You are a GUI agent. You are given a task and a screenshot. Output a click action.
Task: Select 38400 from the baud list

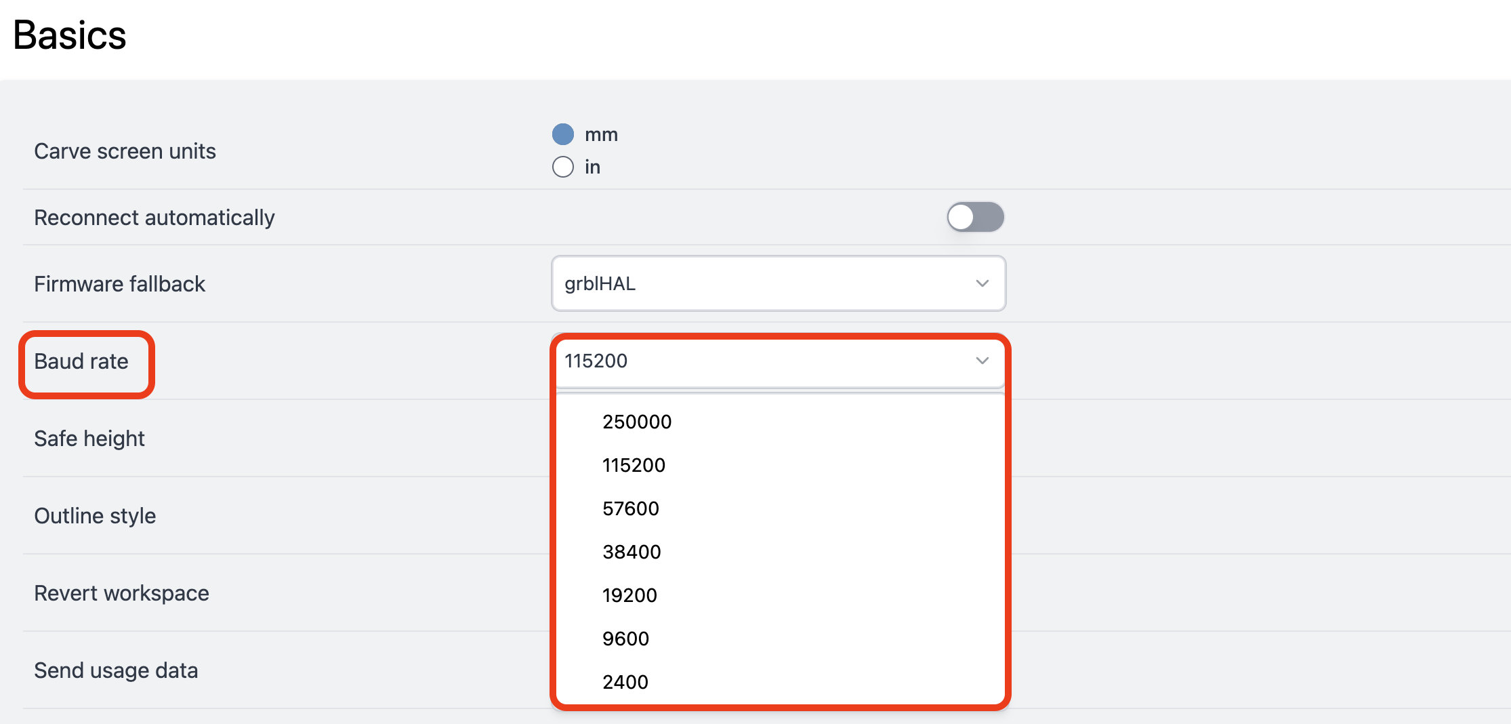(632, 552)
